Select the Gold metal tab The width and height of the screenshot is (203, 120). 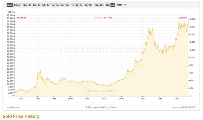[10, 5]
